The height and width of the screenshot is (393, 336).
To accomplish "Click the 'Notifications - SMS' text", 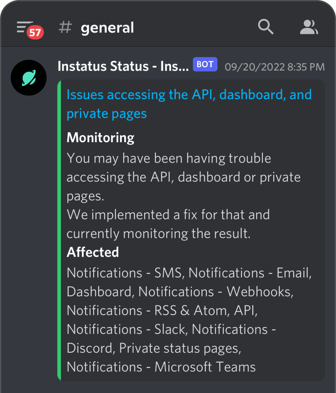I will 124,273.
